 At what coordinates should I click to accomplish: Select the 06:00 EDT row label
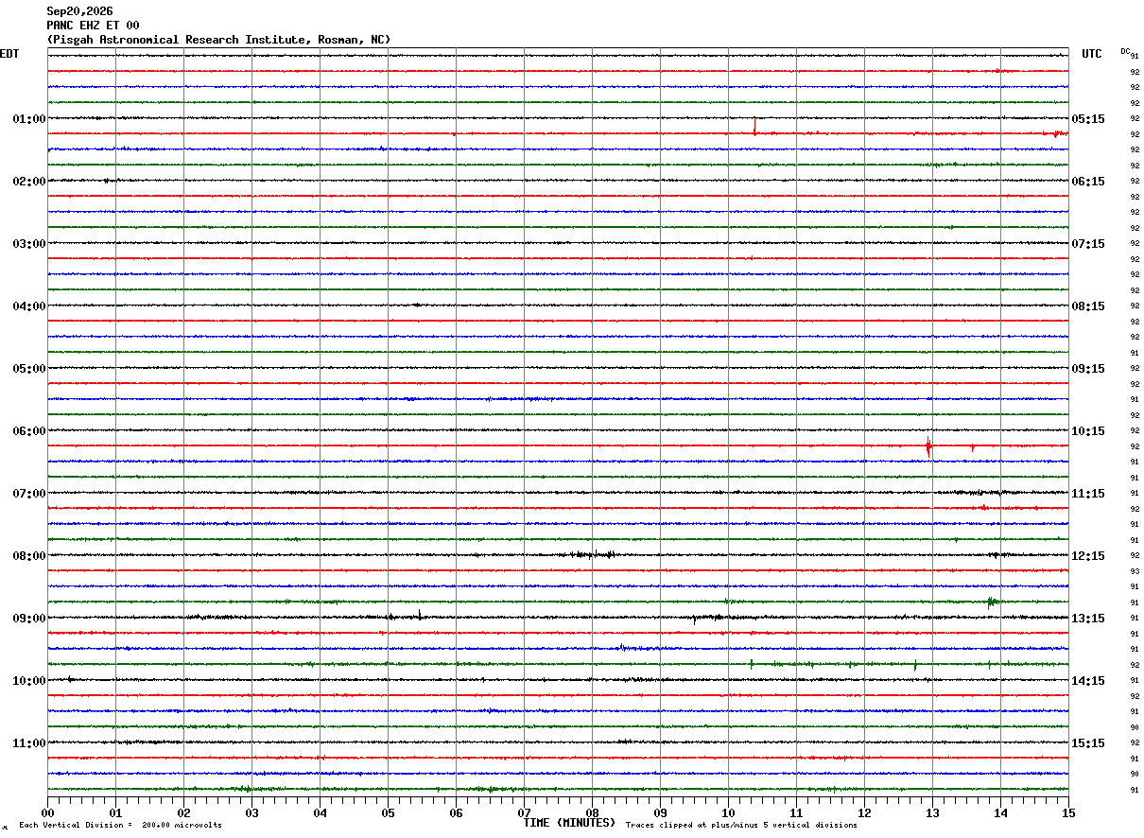(28, 431)
